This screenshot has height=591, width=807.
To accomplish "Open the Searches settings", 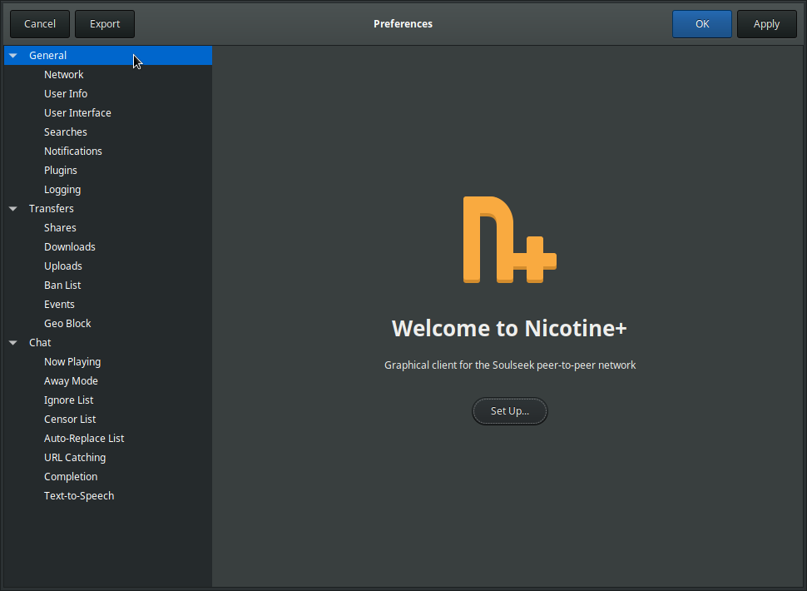I will [108, 132].
